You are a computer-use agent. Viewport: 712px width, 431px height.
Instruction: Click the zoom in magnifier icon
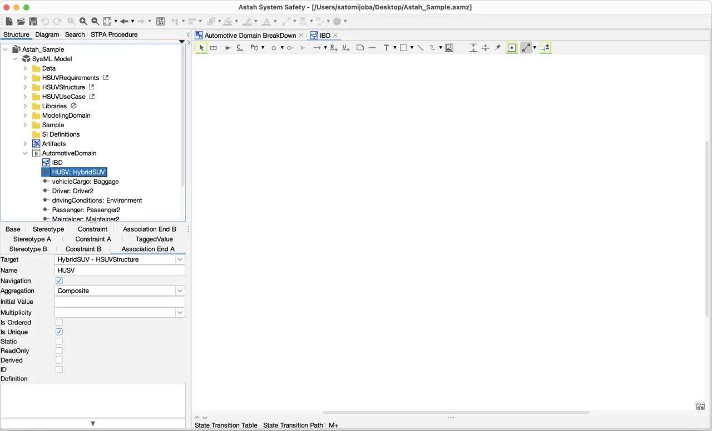coord(83,21)
